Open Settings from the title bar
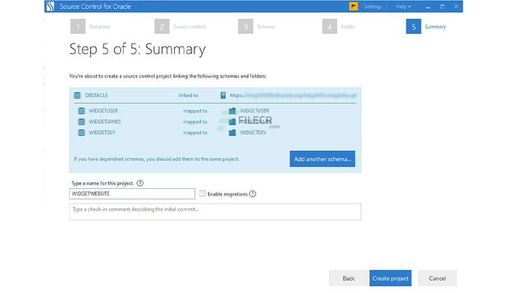Image resolution: width=507 pixels, height=293 pixels. pos(373,7)
